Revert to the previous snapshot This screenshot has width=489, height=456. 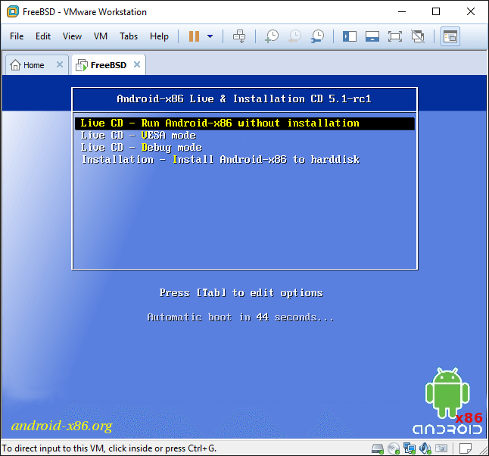click(x=294, y=36)
